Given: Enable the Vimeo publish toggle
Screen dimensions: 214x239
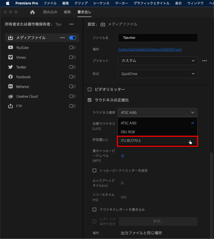Looking at the screenshot, I should tap(72, 57).
